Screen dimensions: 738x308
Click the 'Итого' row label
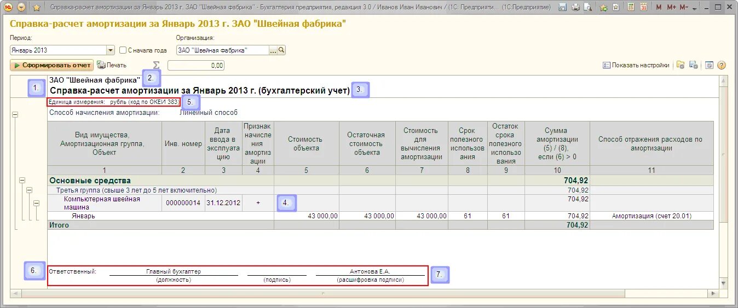(59, 225)
